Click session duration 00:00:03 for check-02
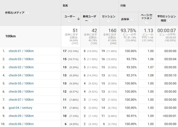 170,67
